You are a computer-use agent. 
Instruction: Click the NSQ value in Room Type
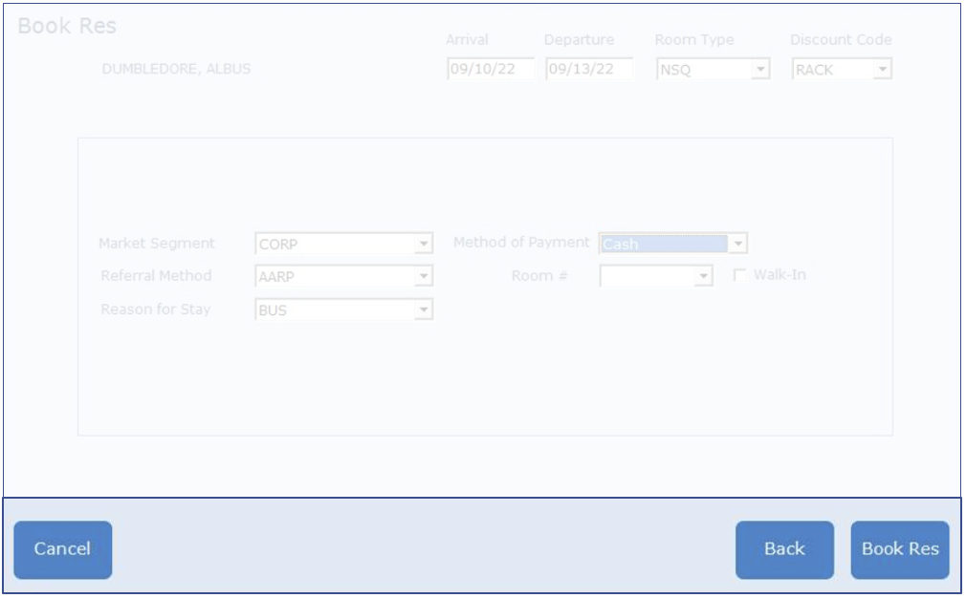pyautogui.click(x=703, y=70)
